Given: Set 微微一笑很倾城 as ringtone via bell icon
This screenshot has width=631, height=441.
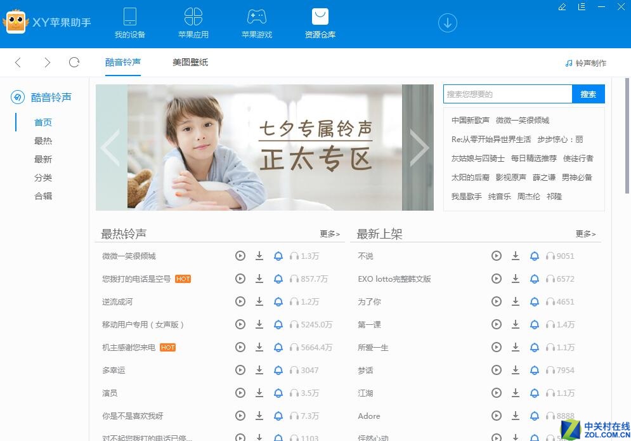Looking at the screenshot, I should point(278,256).
